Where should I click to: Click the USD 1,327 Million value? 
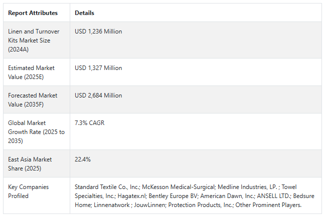(98, 68)
